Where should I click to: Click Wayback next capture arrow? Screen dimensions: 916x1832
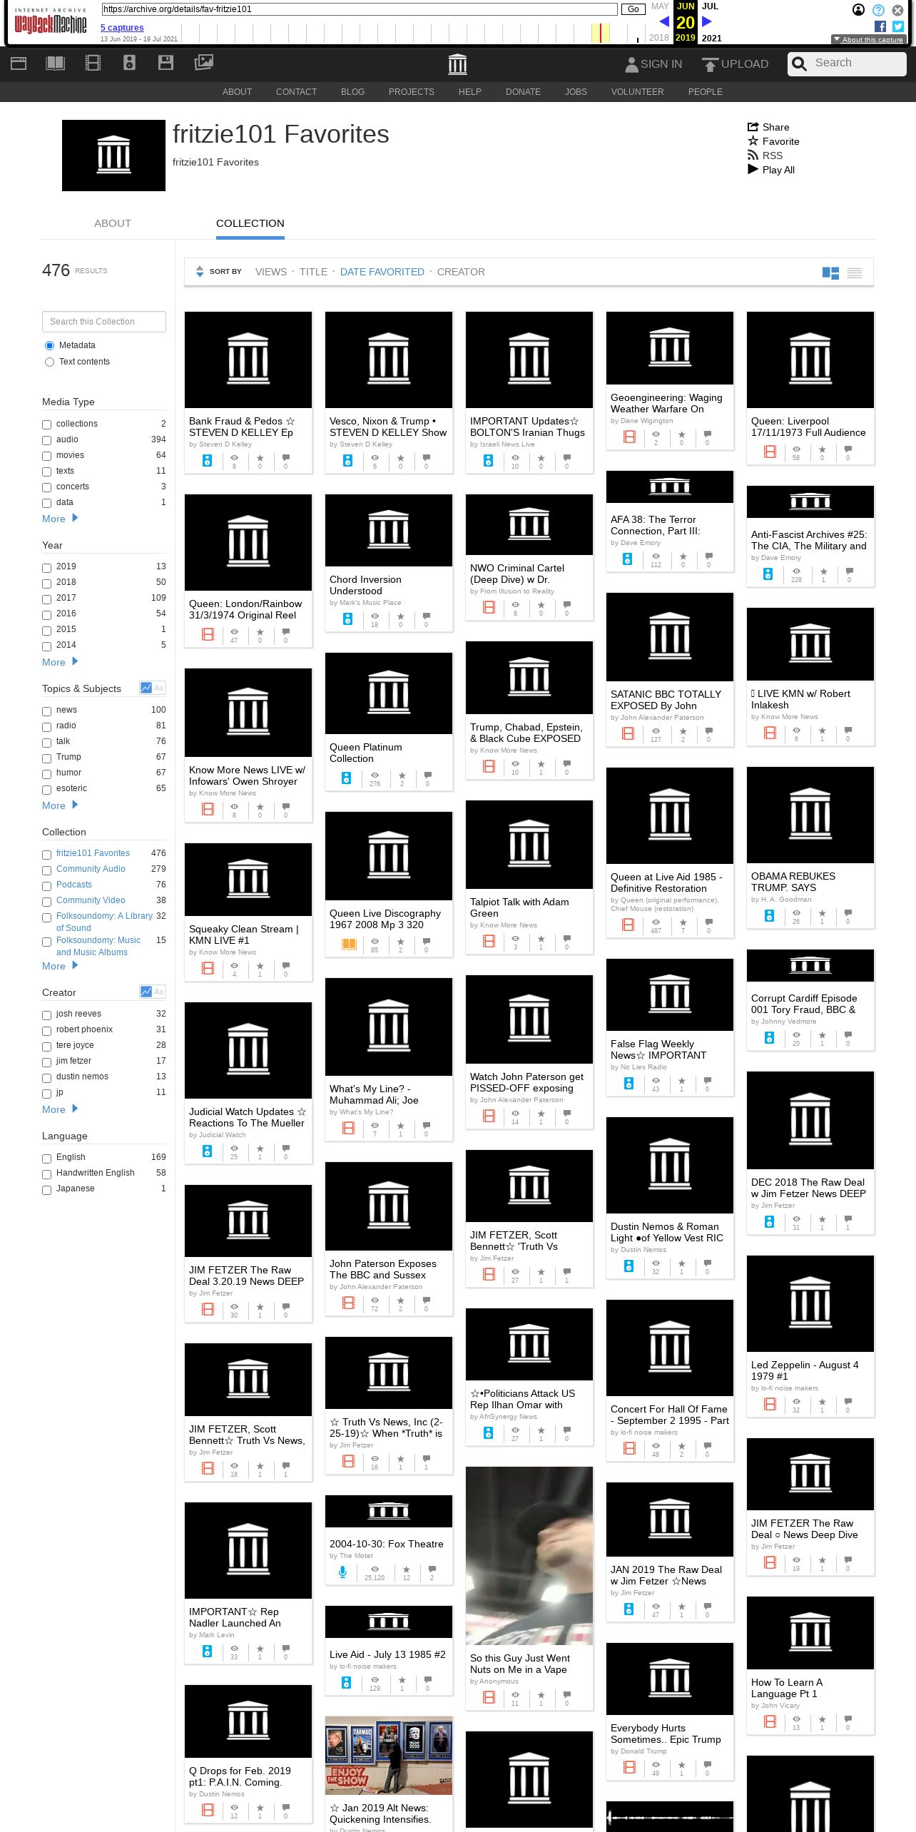[707, 21]
